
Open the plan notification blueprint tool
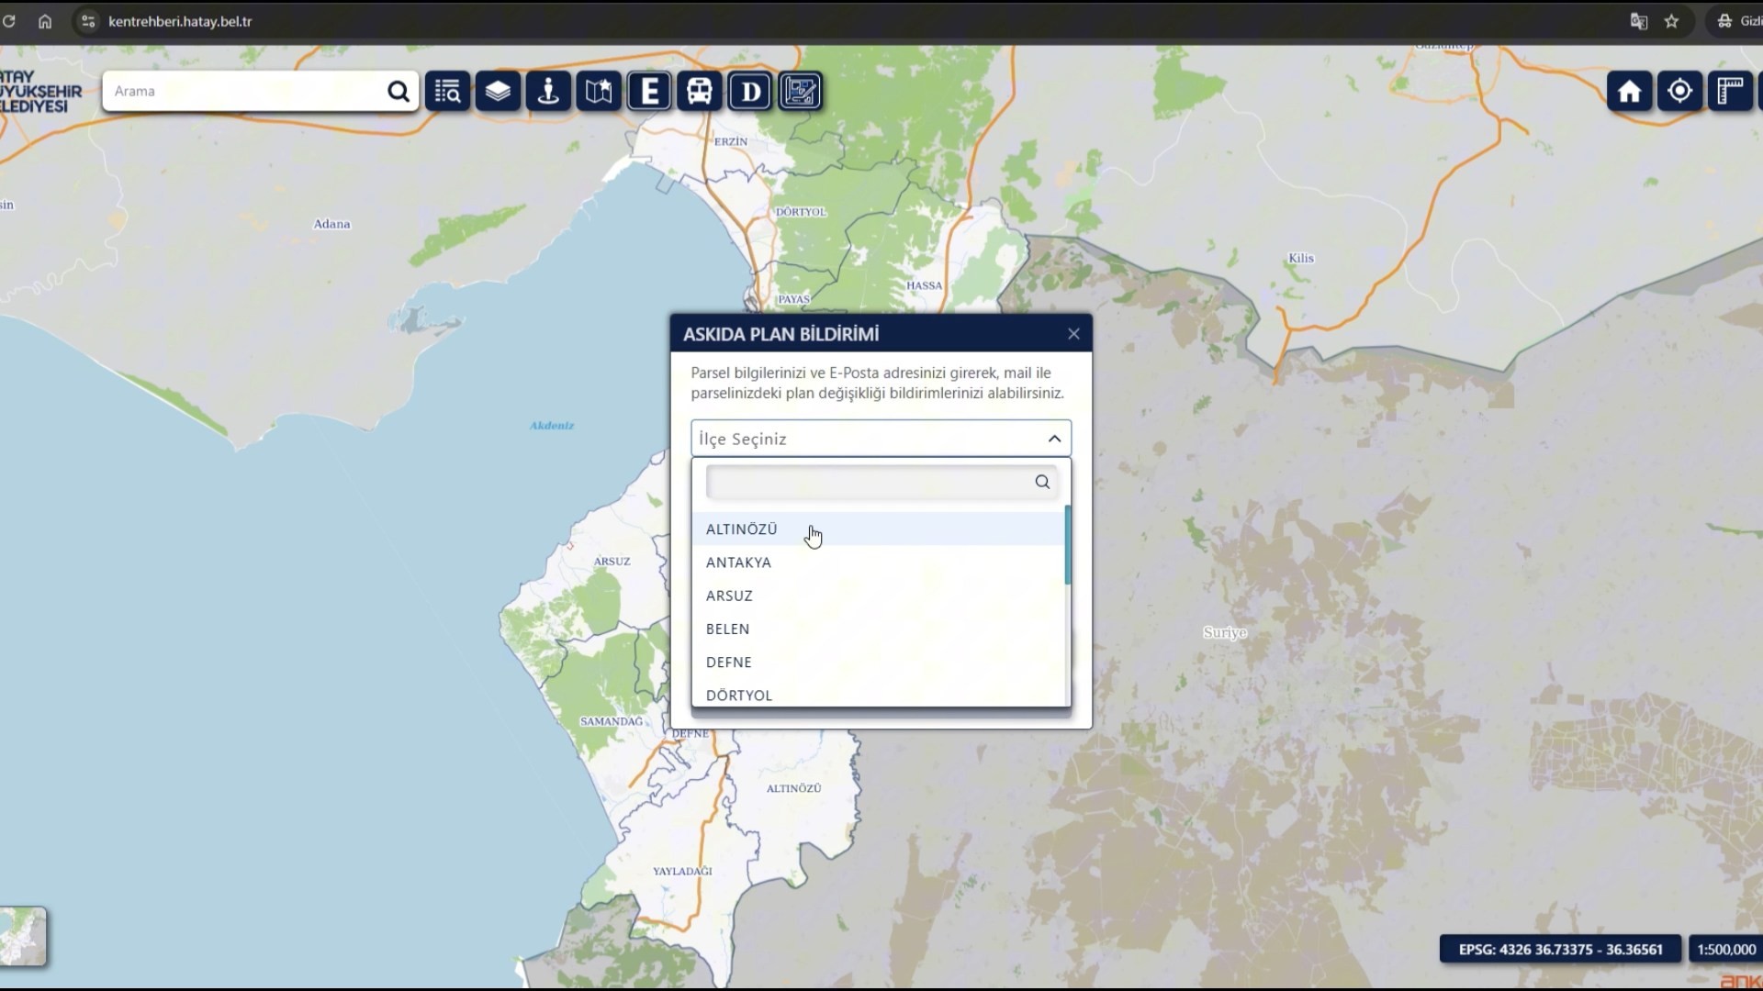click(800, 92)
